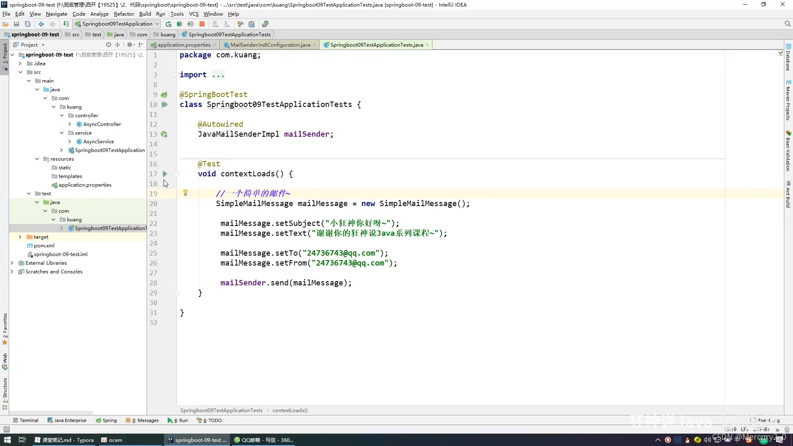
Task: Switch to application.properties editor tab
Action: click(x=184, y=45)
